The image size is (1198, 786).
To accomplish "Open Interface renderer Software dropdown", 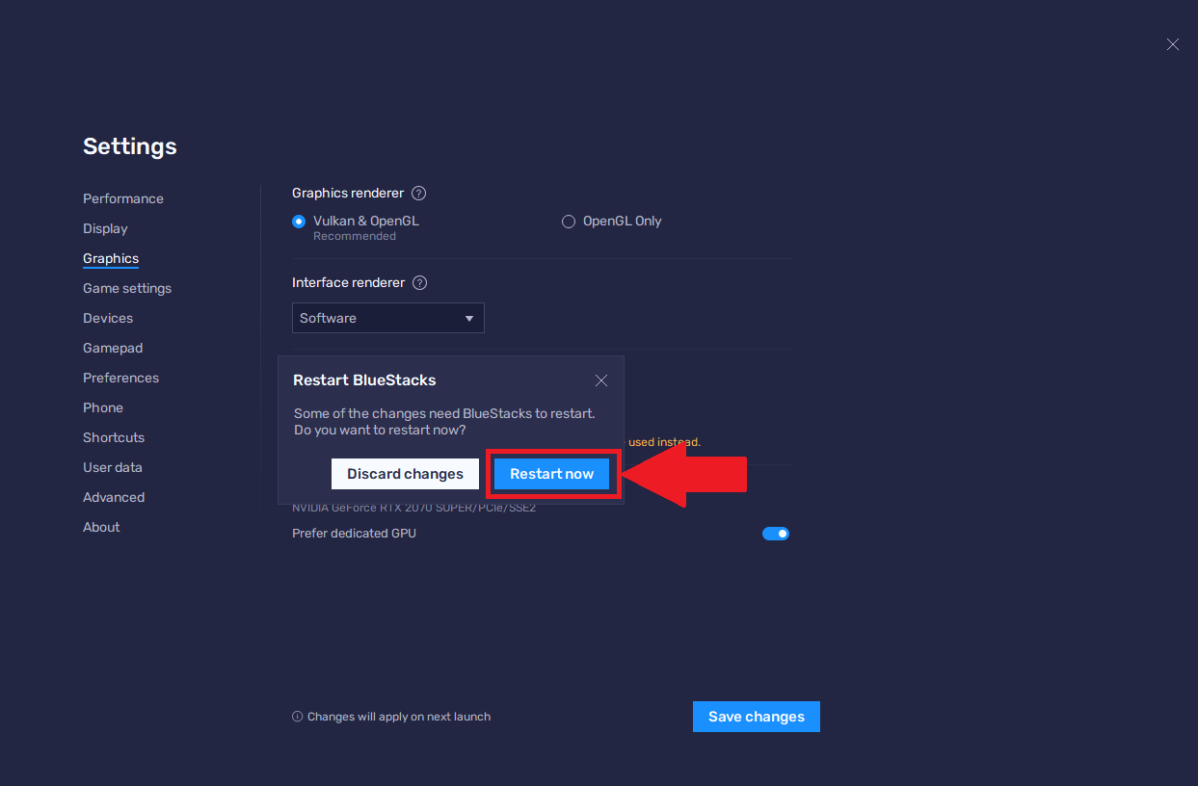I will click(388, 318).
